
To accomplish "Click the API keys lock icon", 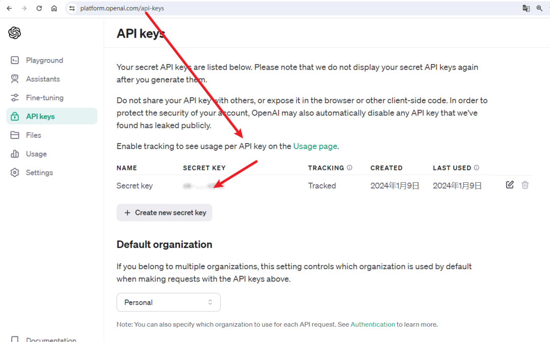I will [x=15, y=117].
